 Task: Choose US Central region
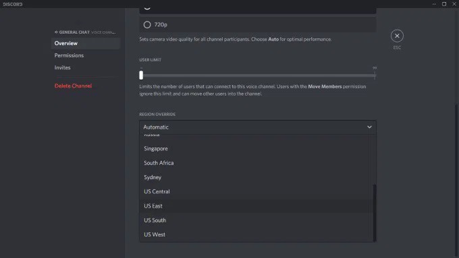256,192
